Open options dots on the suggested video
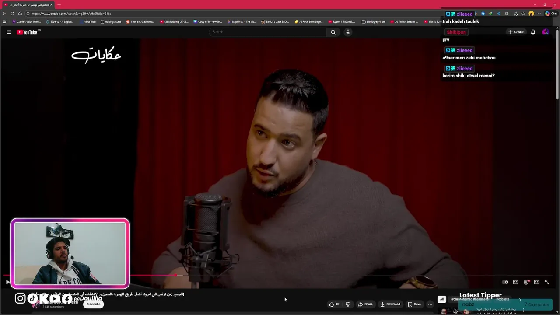This screenshot has width=560, height=315. 523,310
